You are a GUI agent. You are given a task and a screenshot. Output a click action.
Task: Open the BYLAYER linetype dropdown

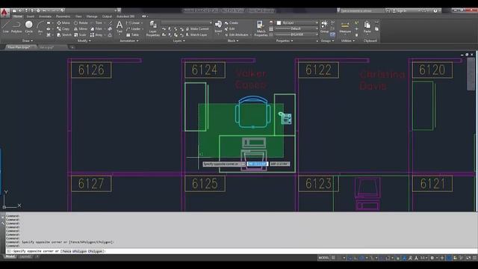pyautogui.click(x=297, y=34)
